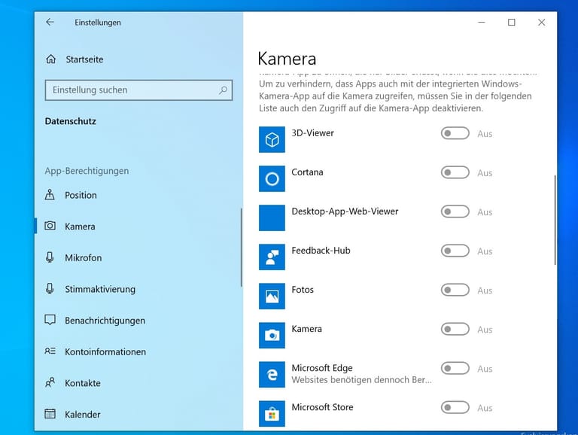Image resolution: width=578 pixels, height=435 pixels.
Task: Enable Microsoft Store camera toggle
Action: 455,407
